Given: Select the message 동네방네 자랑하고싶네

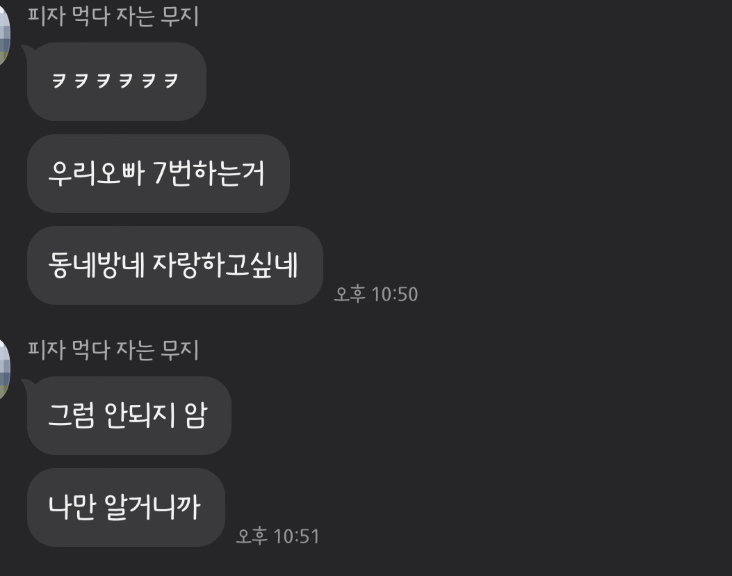Looking at the screenshot, I should (x=175, y=265).
